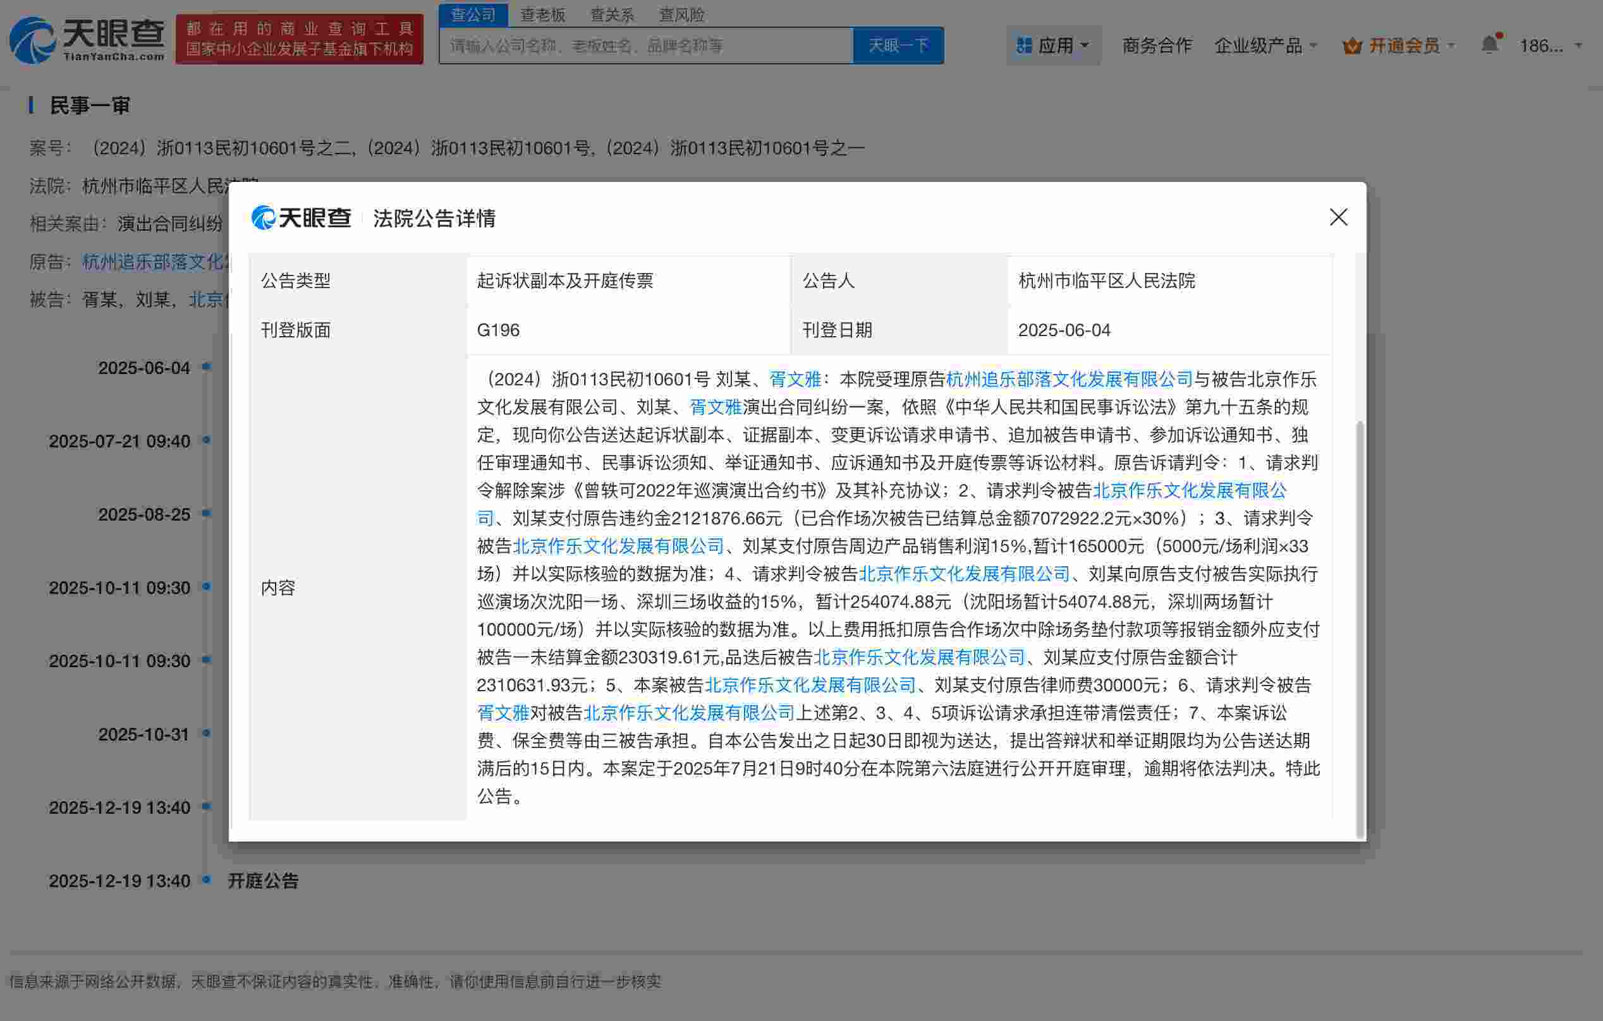Switch to the 查老板 tab
This screenshot has height=1021, width=1603.
pyautogui.click(x=542, y=15)
